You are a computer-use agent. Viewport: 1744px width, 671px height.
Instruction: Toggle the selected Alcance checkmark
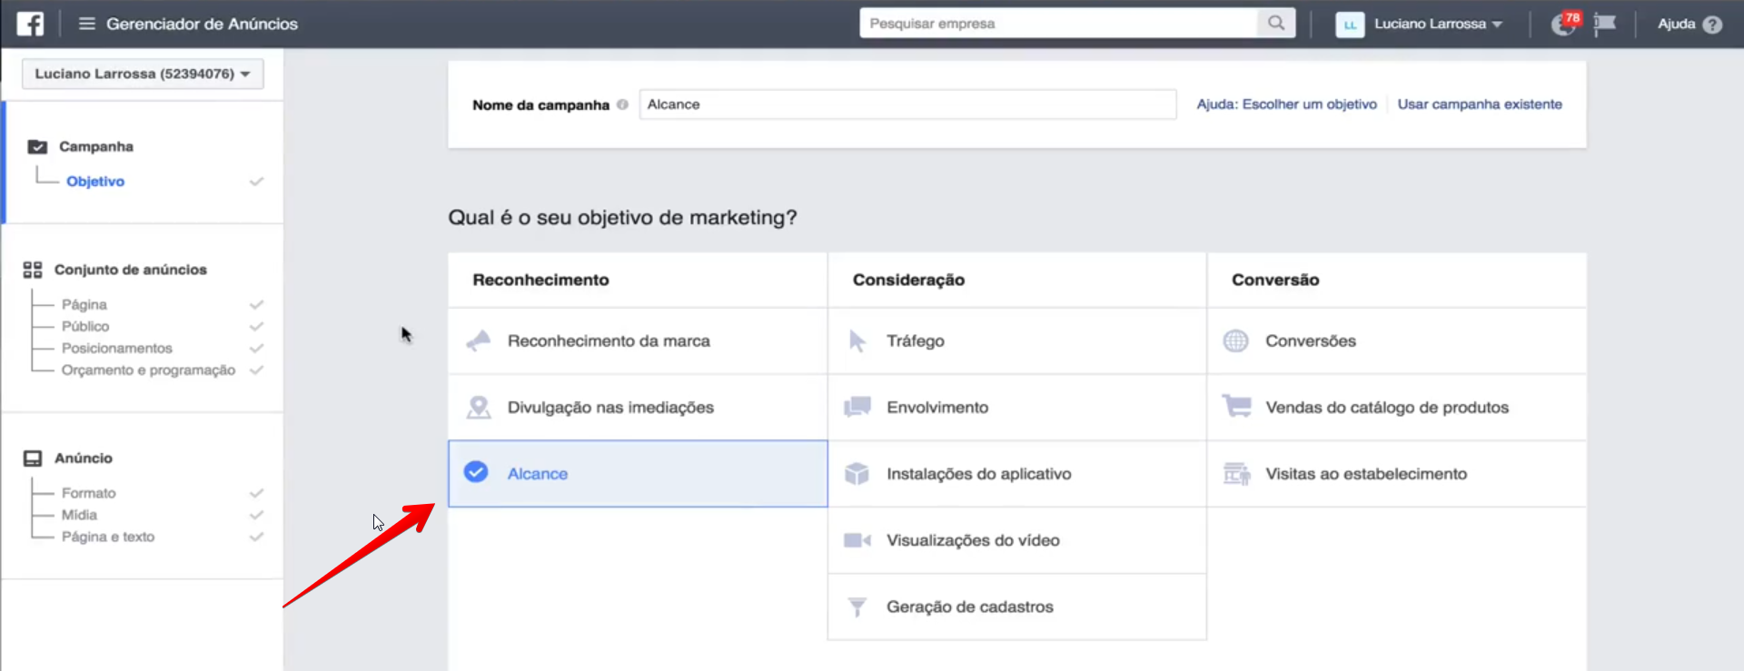tap(476, 472)
